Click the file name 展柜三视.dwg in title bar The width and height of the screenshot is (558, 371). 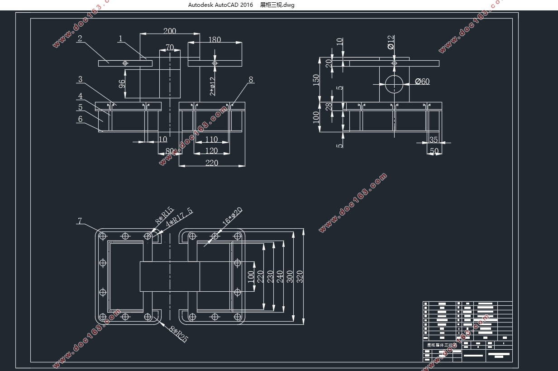(x=277, y=5)
